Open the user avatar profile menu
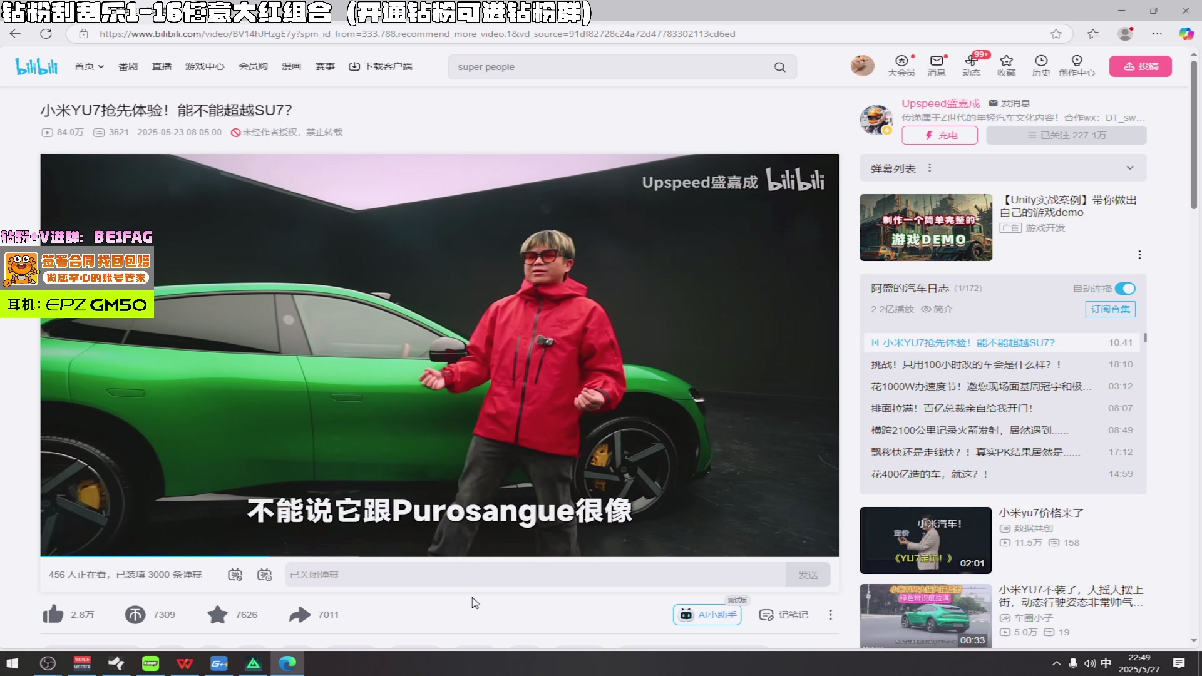Screen dimensions: 1202x676 click(x=862, y=65)
